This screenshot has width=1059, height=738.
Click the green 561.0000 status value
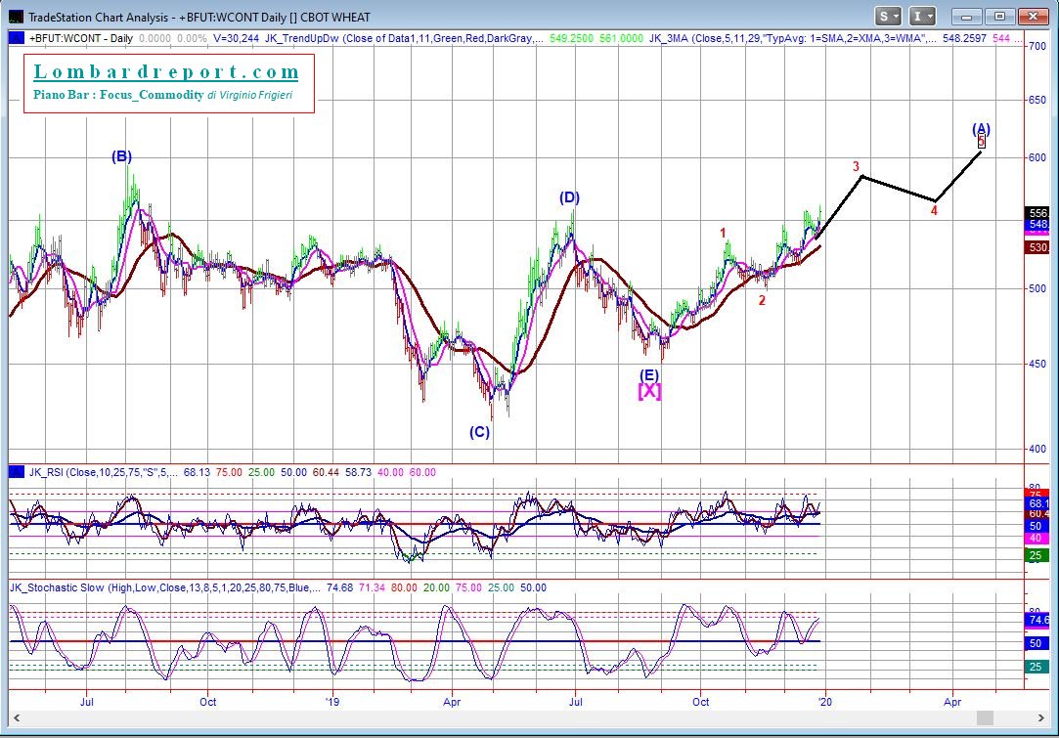[621, 38]
